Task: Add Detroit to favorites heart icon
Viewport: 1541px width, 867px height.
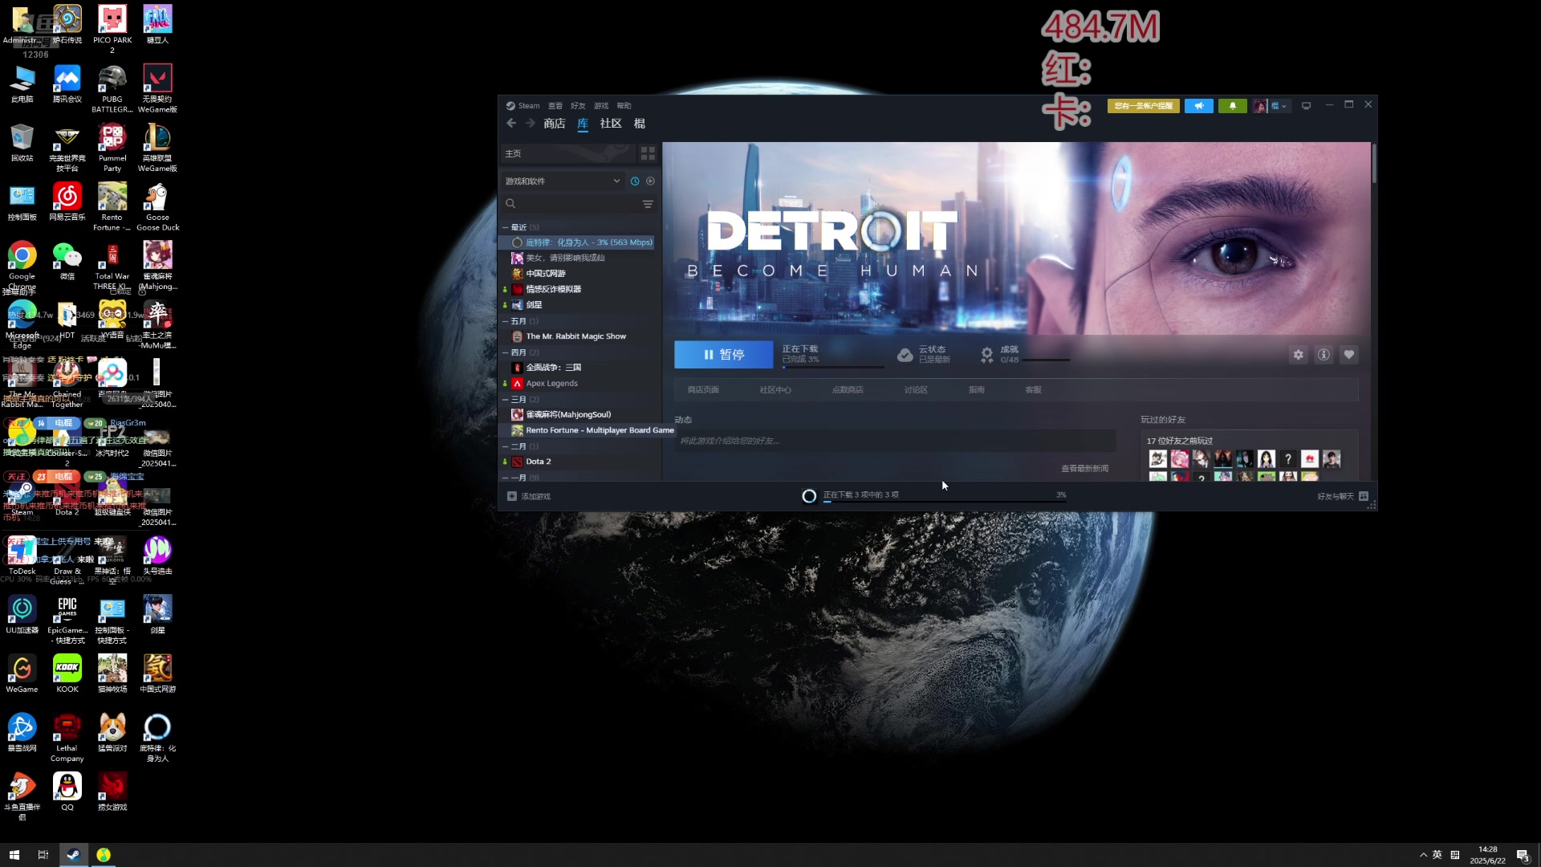Action: click(x=1349, y=355)
